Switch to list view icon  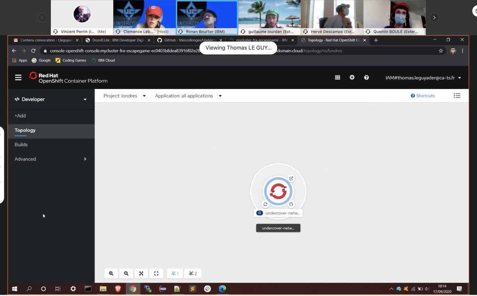click(x=457, y=96)
